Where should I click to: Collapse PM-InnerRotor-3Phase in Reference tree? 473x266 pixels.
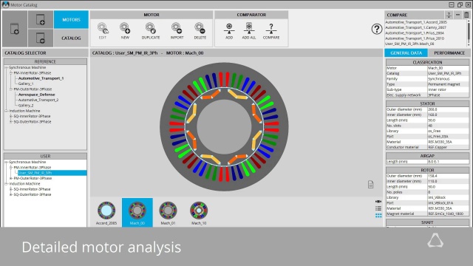pyautogui.click(x=11, y=73)
